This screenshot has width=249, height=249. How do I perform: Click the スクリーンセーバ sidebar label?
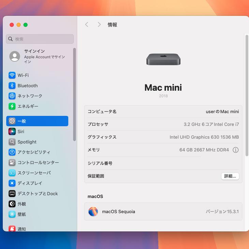point(34,173)
